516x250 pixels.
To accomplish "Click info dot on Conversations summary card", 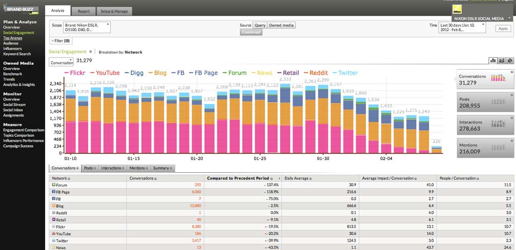I will point(512,72).
